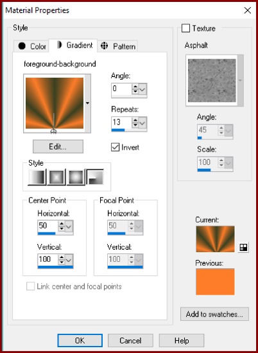Screen dimensions: 258x353
Task: Toggle Link center and focal points checkbox
Action: [x=30, y=287]
